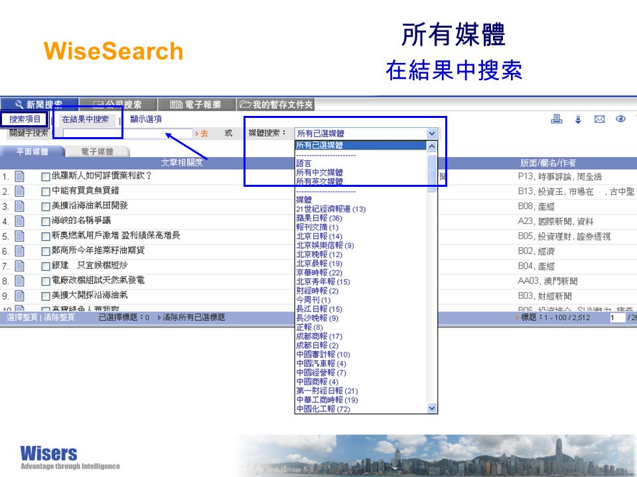Open document icon for row 3
Image resolution: width=637 pixels, height=477 pixels.
pos(19,206)
